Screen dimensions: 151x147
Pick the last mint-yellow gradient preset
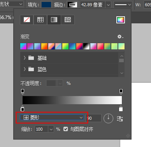[121, 46]
